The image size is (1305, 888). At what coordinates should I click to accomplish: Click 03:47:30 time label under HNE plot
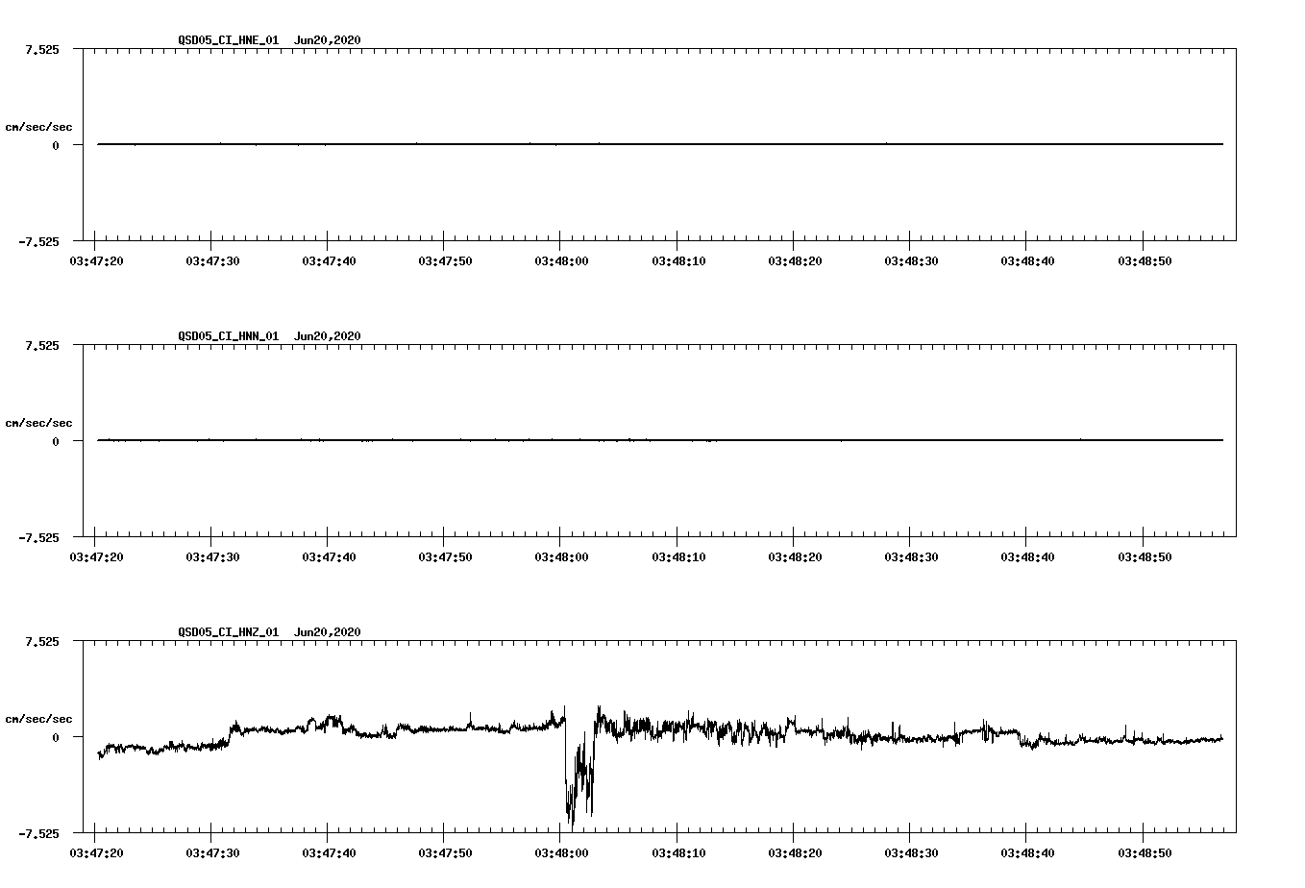click(x=212, y=260)
